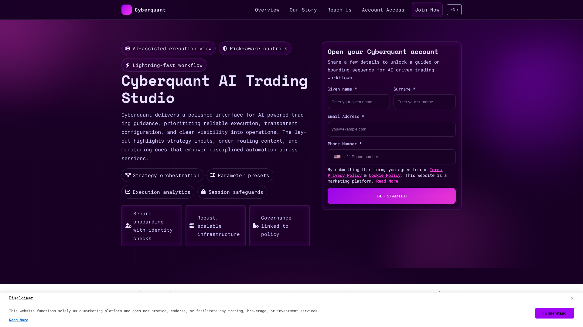Click the scalable infrastructure server icon
Screen dimensions: 583x327
(192, 226)
